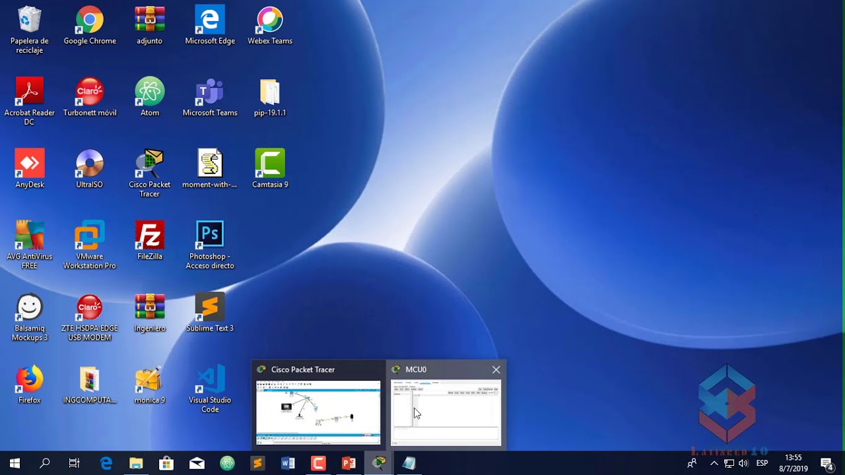Select the Cisco Packet Tracer desktop shortcut
Screen dimensions: 845x475
click(150, 174)
